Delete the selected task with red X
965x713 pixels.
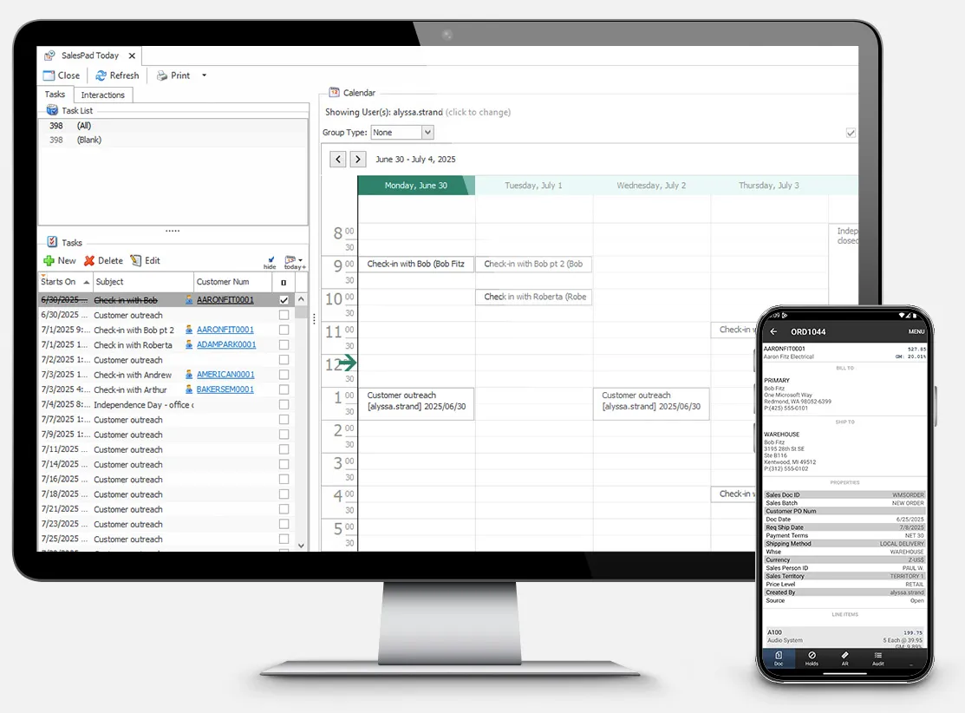coord(103,260)
